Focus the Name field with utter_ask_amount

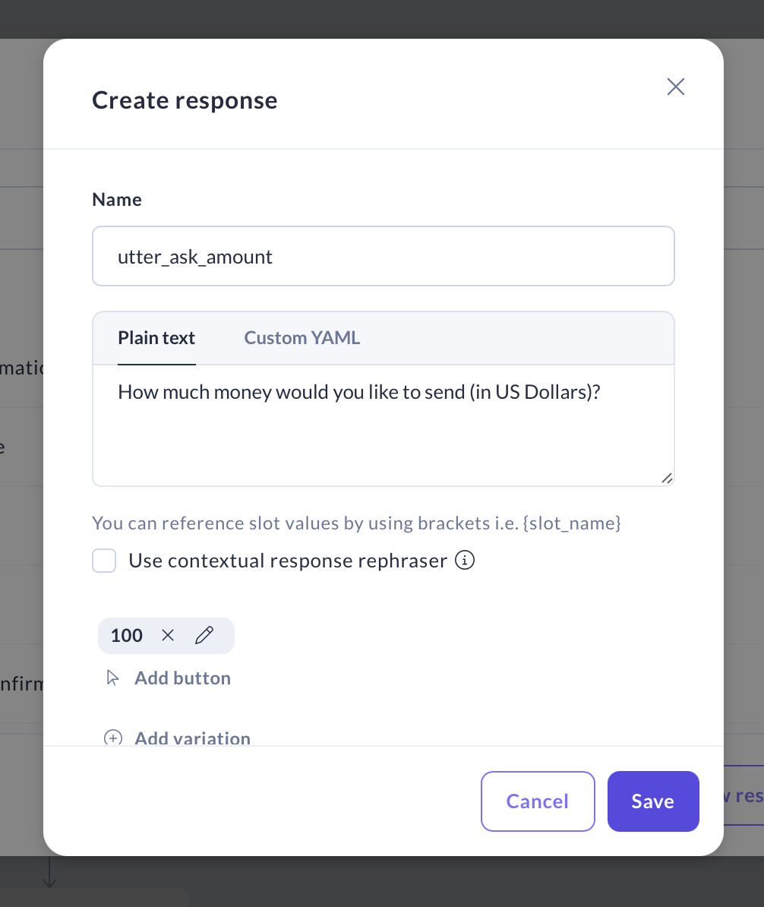coord(383,257)
